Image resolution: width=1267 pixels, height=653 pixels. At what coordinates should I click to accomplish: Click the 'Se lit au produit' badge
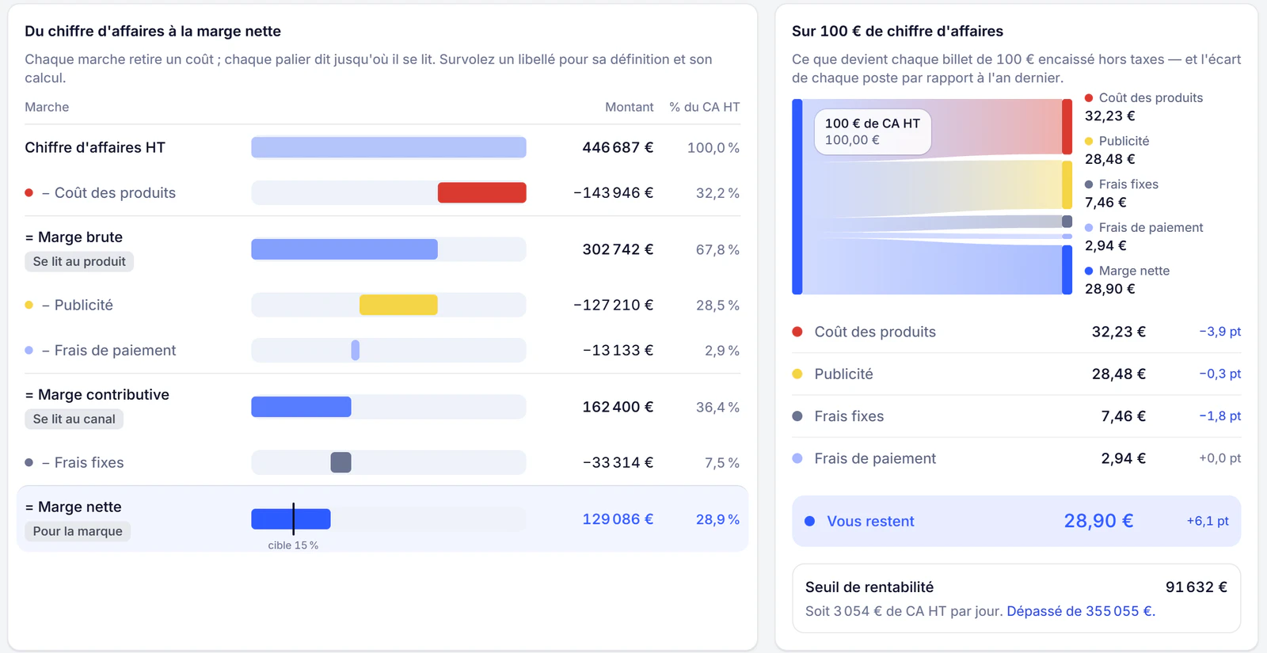click(x=79, y=261)
